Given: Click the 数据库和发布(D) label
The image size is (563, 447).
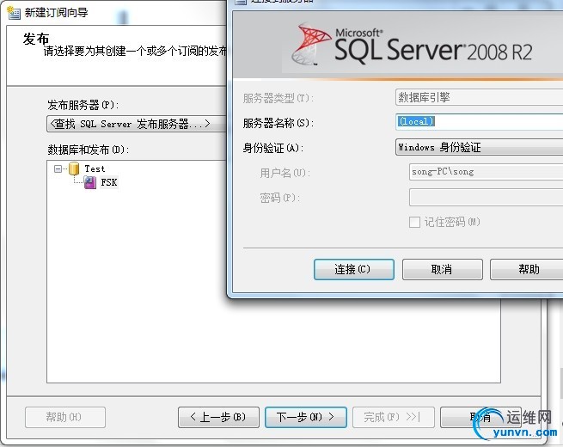Looking at the screenshot, I should [x=88, y=150].
